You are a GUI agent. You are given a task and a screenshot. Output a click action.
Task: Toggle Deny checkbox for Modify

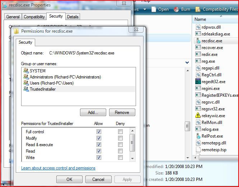(120, 138)
